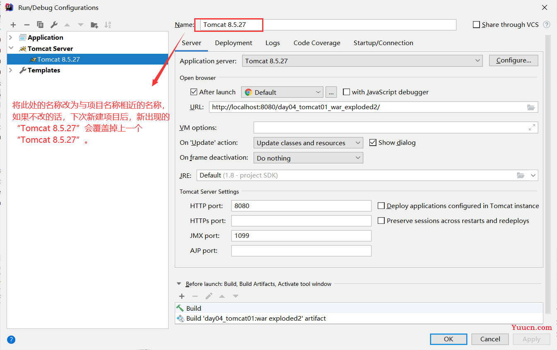Image resolution: width=557 pixels, height=350 pixels.
Task: Add new configuration with plus icon
Action: pyautogui.click(x=13, y=25)
